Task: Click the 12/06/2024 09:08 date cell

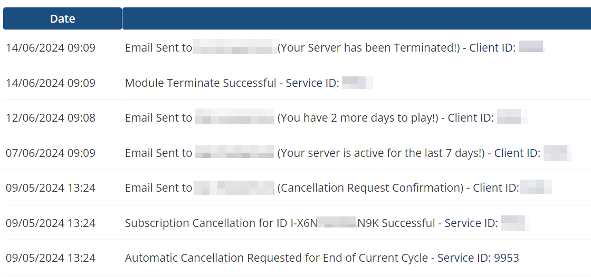Action: click(51, 118)
